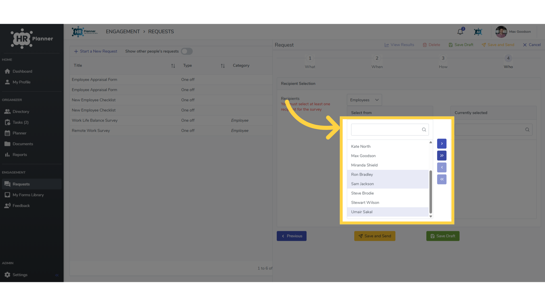The width and height of the screenshot is (545, 306).
Task: Open Reports sidebar item
Action: (31, 155)
